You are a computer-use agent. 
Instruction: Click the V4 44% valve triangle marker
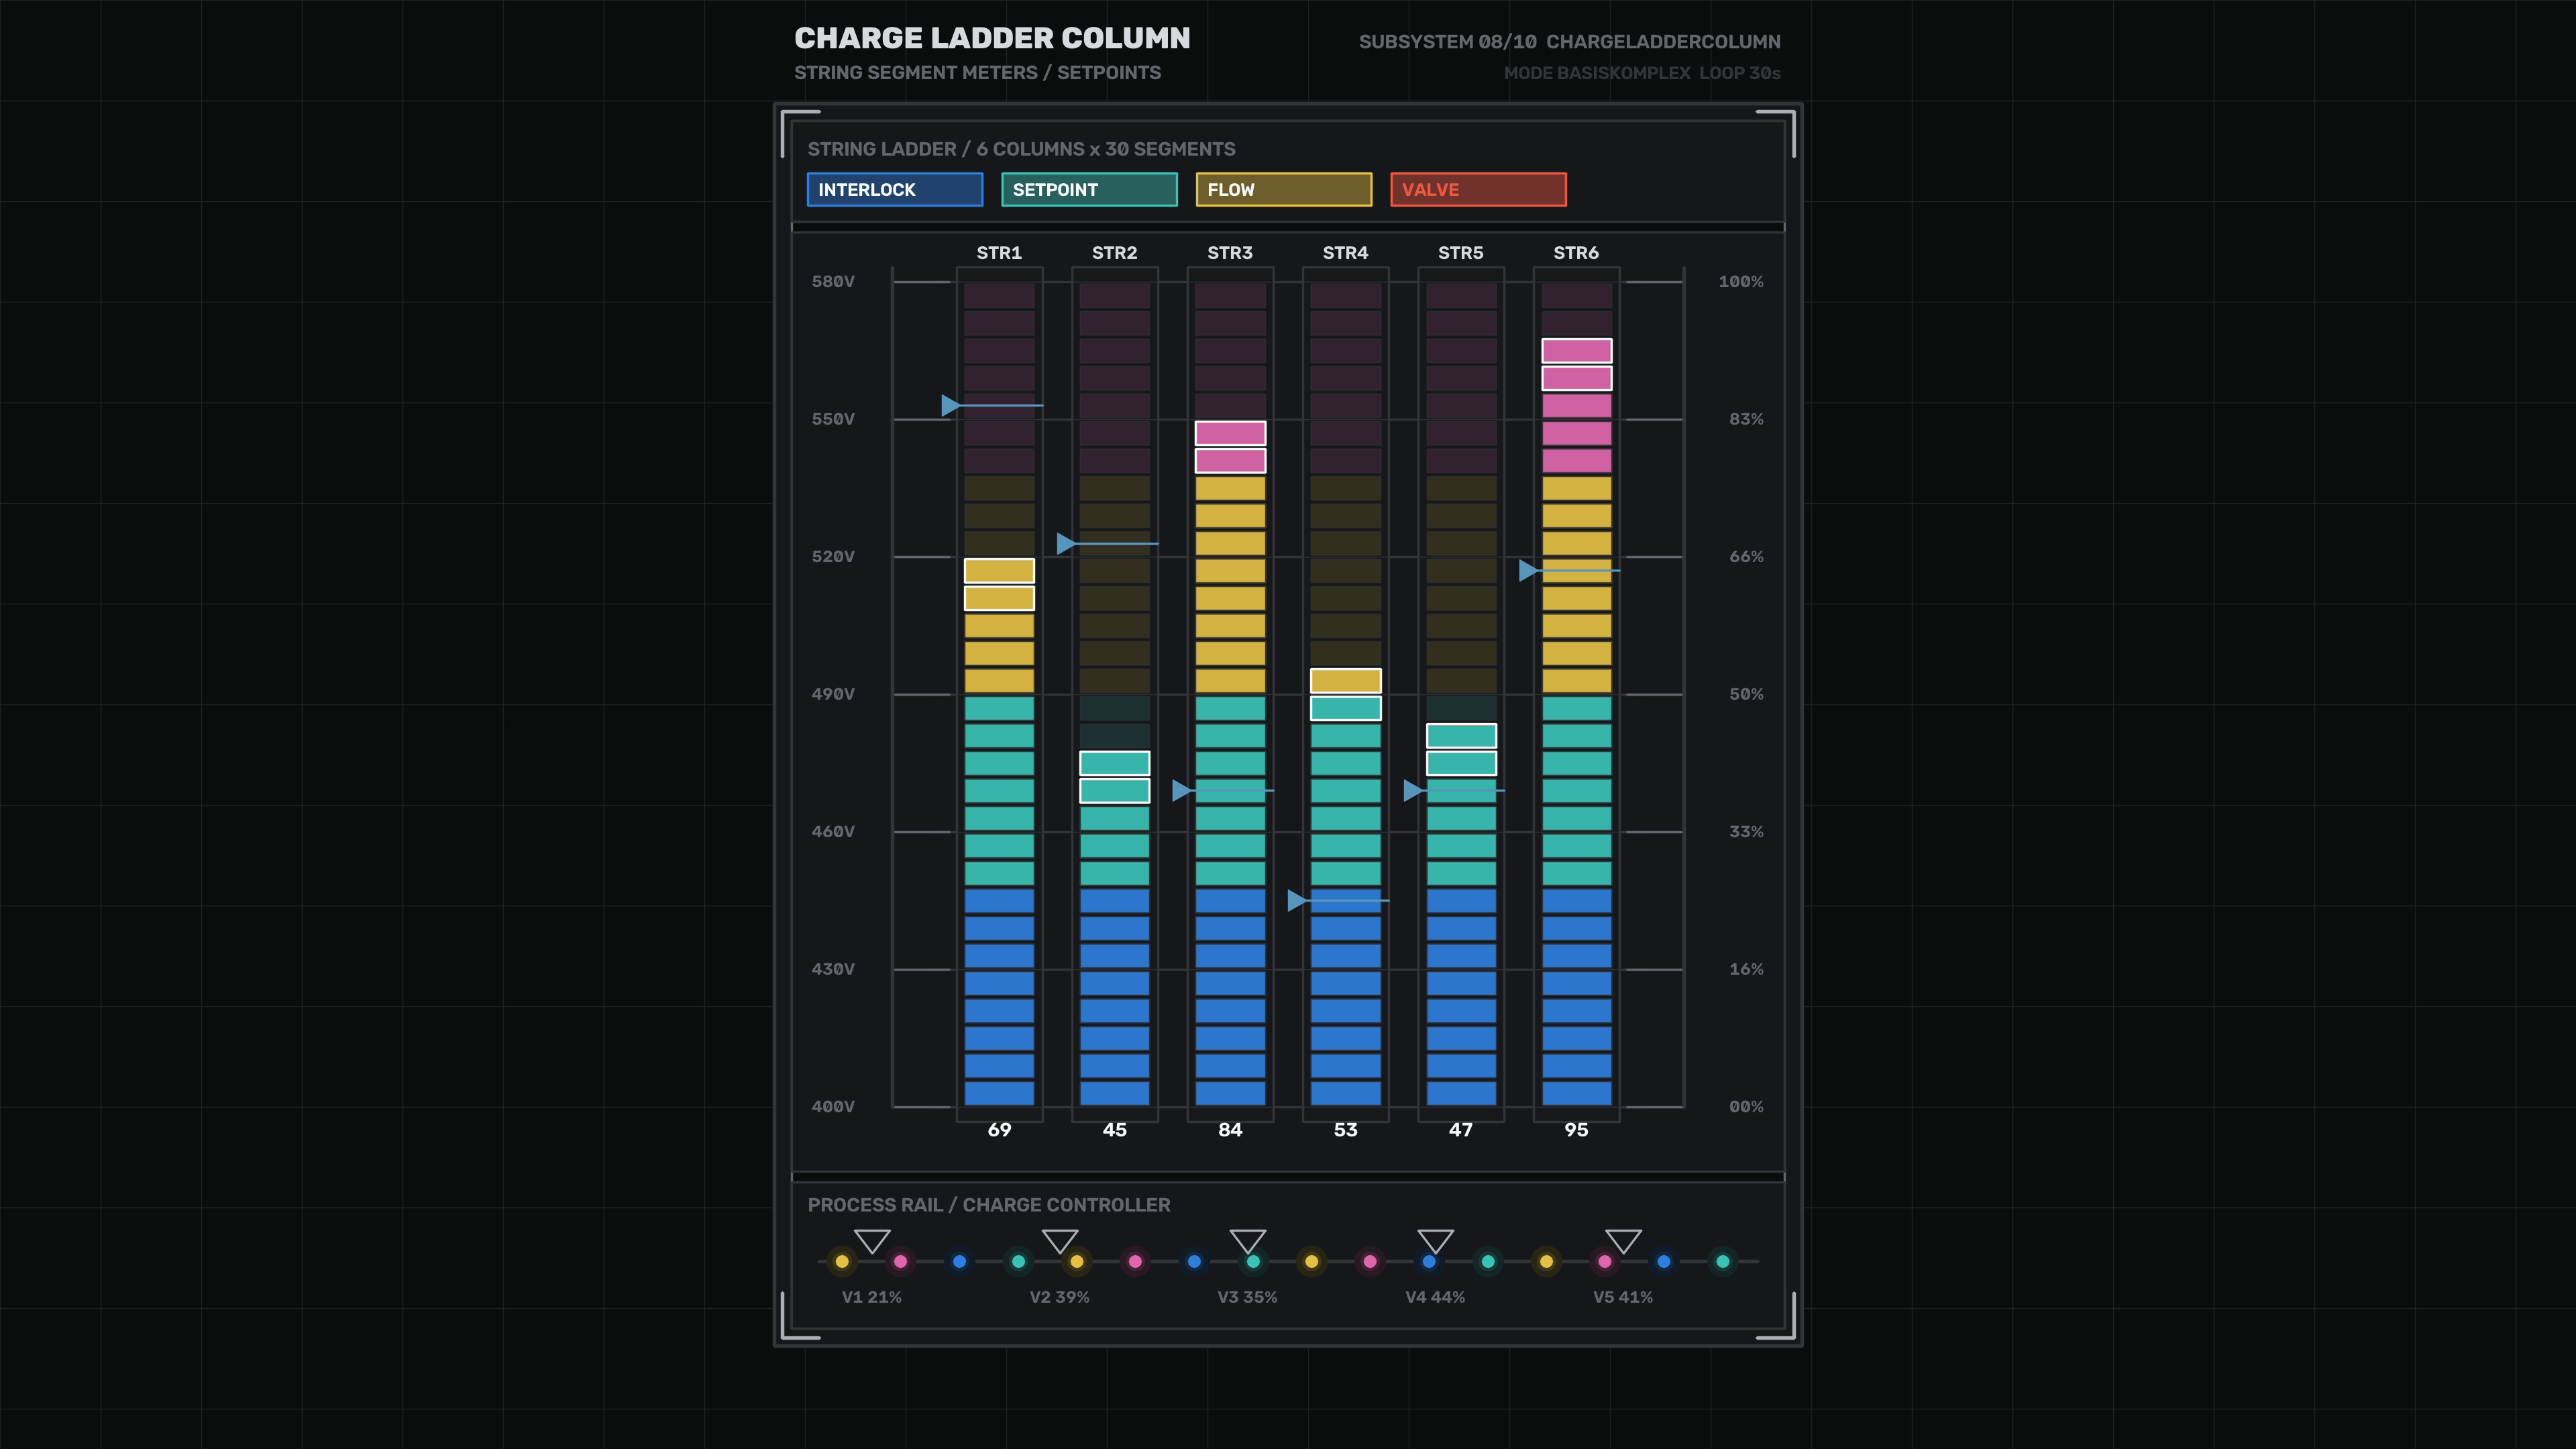click(x=1435, y=1241)
